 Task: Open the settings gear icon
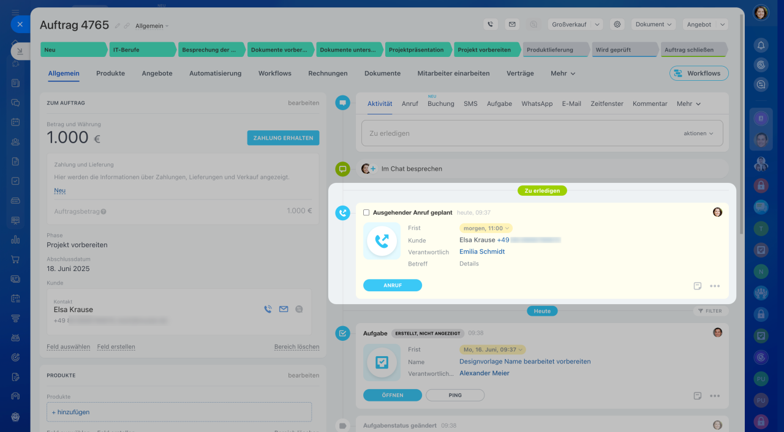coord(617,24)
